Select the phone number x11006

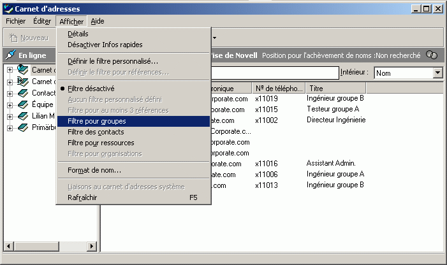coord(267,175)
